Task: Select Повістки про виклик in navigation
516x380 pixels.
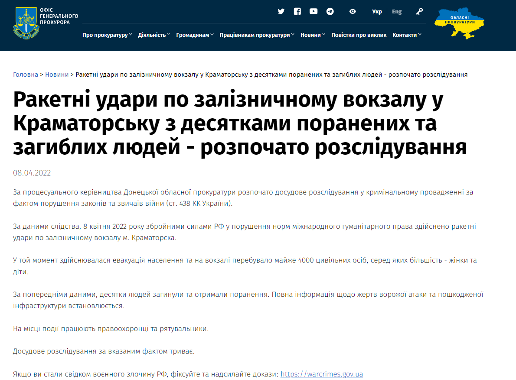Action: [359, 35]
